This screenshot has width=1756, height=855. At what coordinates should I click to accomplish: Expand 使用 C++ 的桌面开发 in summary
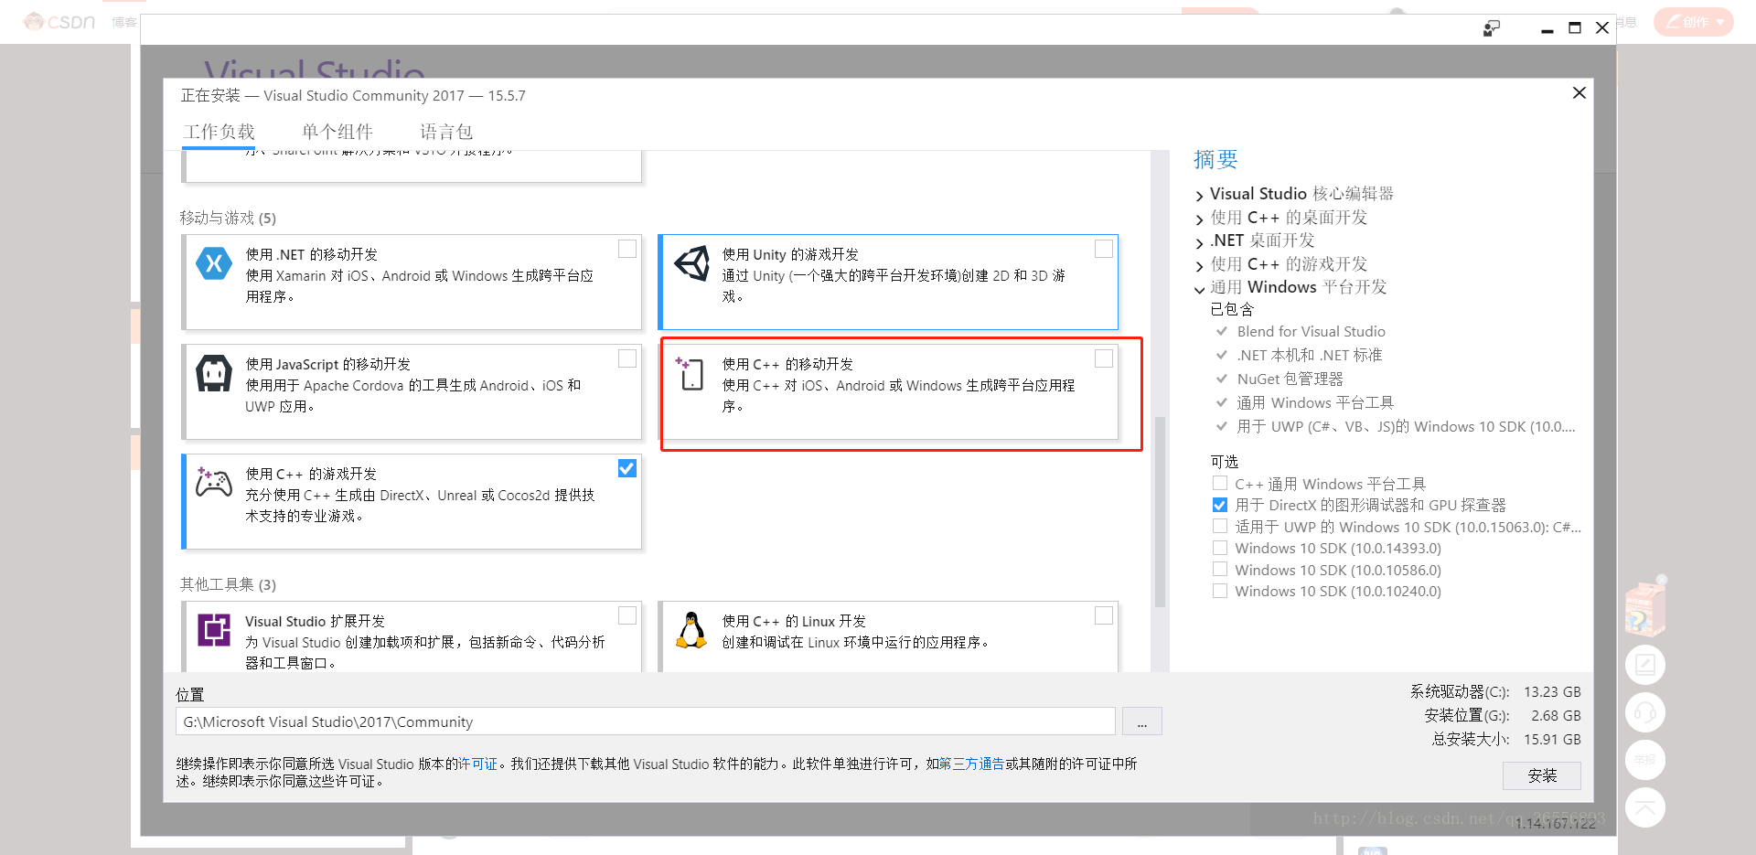tap(1200, 219)
